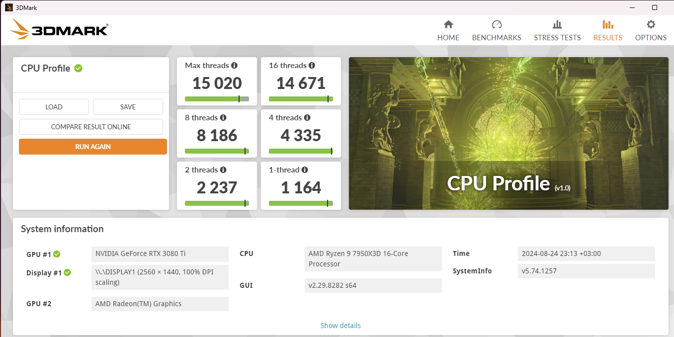Click info icon next to 16 threads
Screen dimensions: 674x337
(312, 66)
